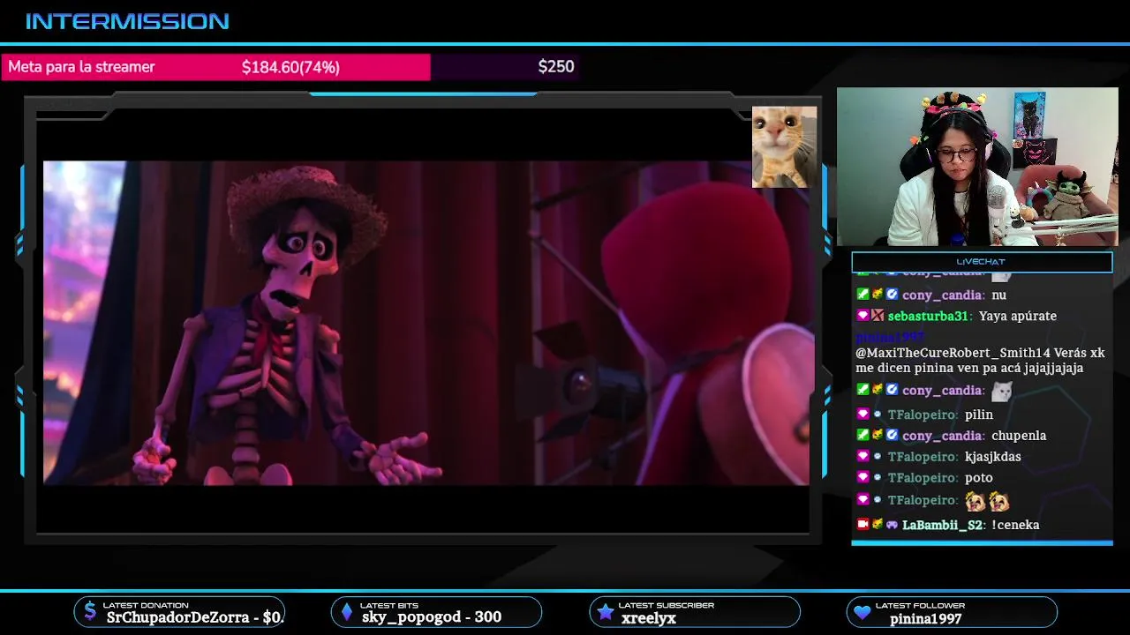
Task: Click the second dog emote in TFalopeiro's message
Action: (999, 501)
